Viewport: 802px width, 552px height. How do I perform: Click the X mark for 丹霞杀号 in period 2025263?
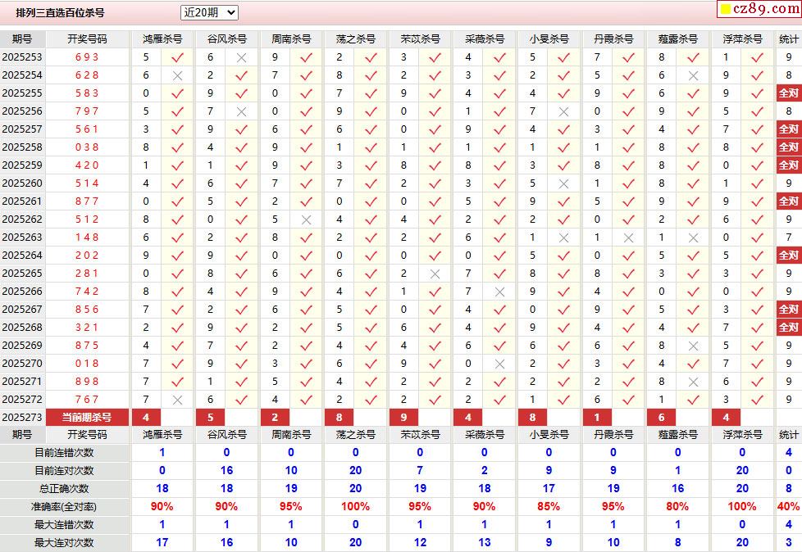(629, 238)
